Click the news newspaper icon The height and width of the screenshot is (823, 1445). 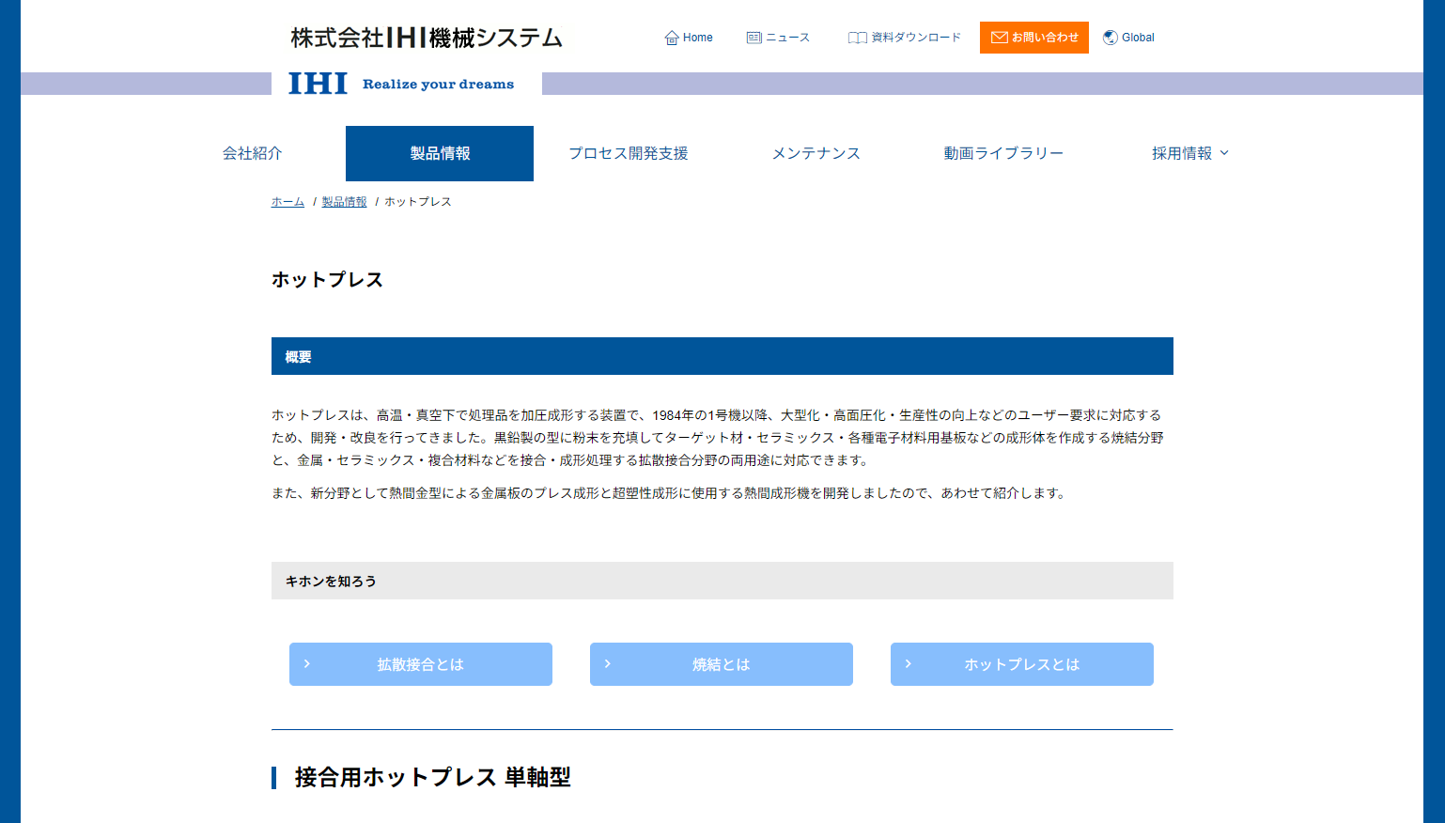(x=754, y=38)
